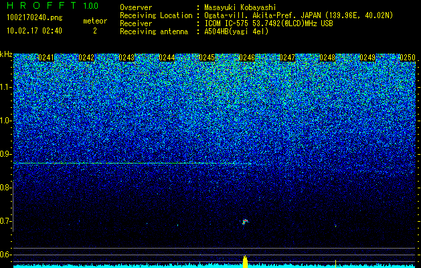Click the 0241 time marker

click(x=46, y=58)
